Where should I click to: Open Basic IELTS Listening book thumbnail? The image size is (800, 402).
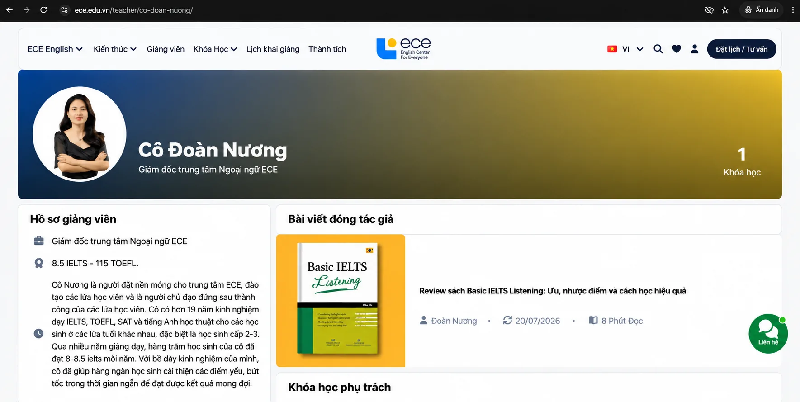pos(341,301)
